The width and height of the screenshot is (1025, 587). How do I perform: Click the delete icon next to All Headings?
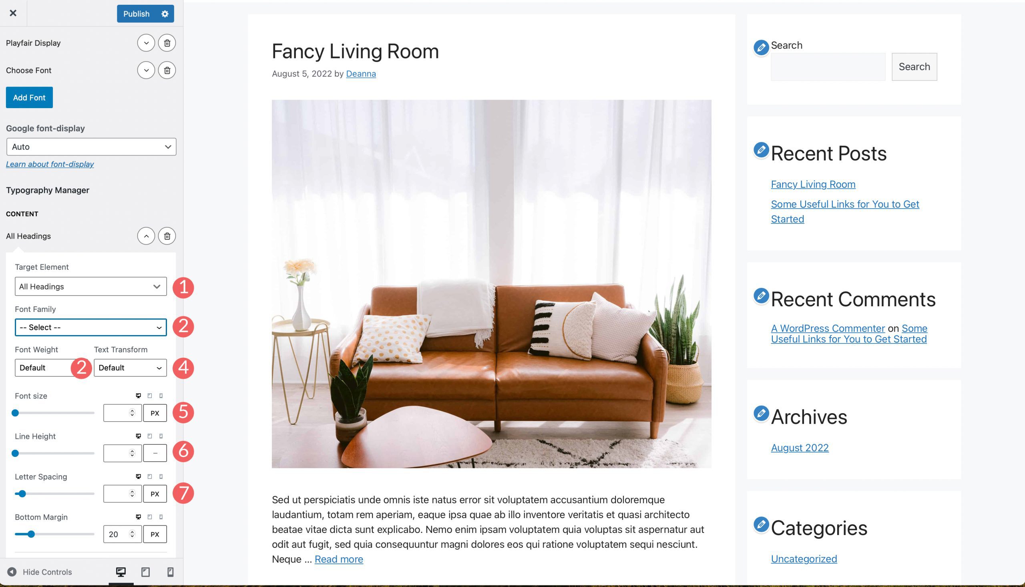(167, 236)
